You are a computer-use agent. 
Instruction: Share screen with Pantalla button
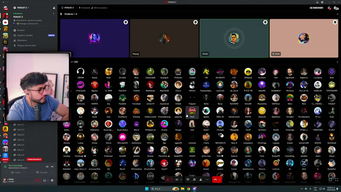click(42, 173)
